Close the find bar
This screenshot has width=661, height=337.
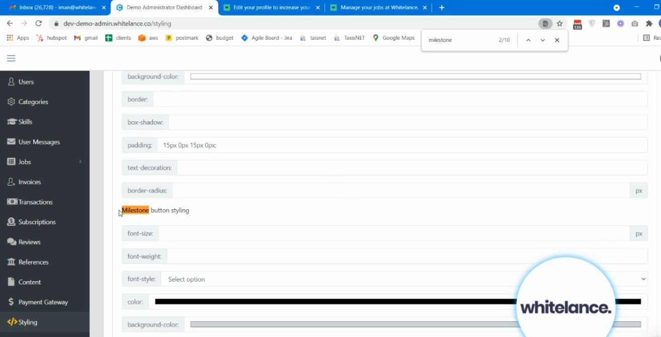[x=557, y=40]
